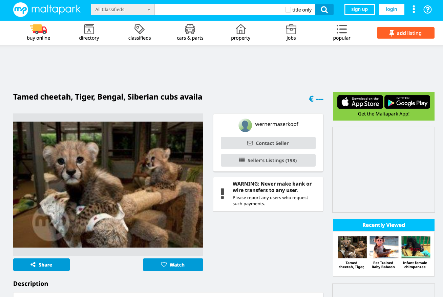Click the Jobs briefcase icon
Viewport: 443px width, 297px height.
[x=291, y=29]
